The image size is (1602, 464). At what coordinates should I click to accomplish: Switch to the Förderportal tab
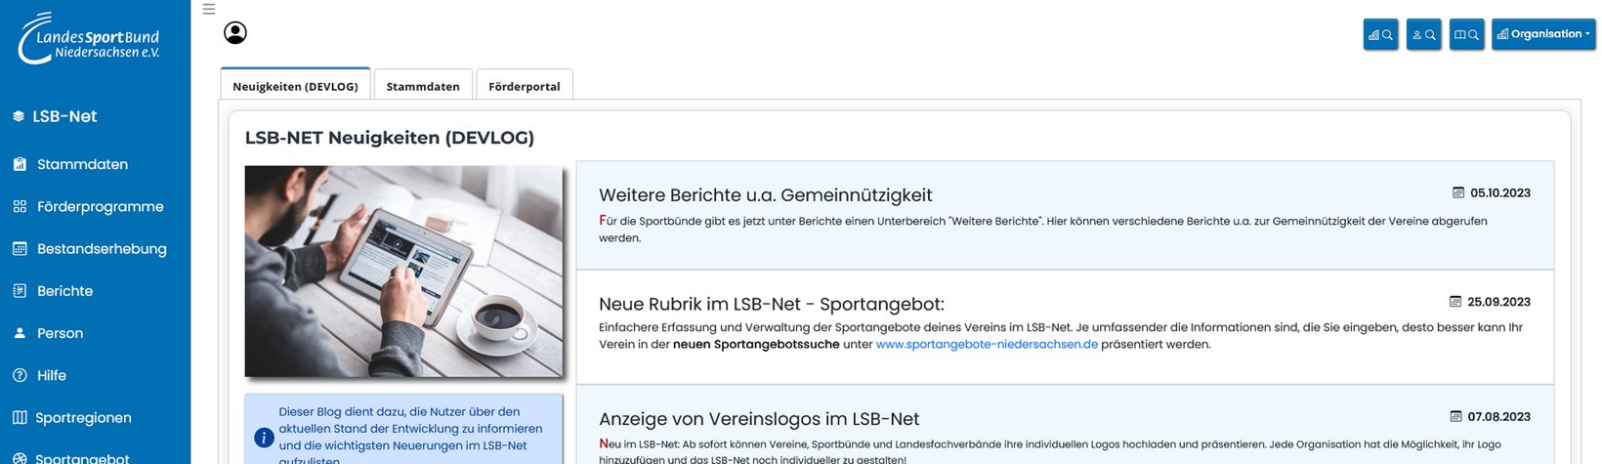[x=525, y=85]
